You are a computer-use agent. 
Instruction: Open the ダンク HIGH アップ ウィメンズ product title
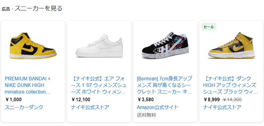230,85
